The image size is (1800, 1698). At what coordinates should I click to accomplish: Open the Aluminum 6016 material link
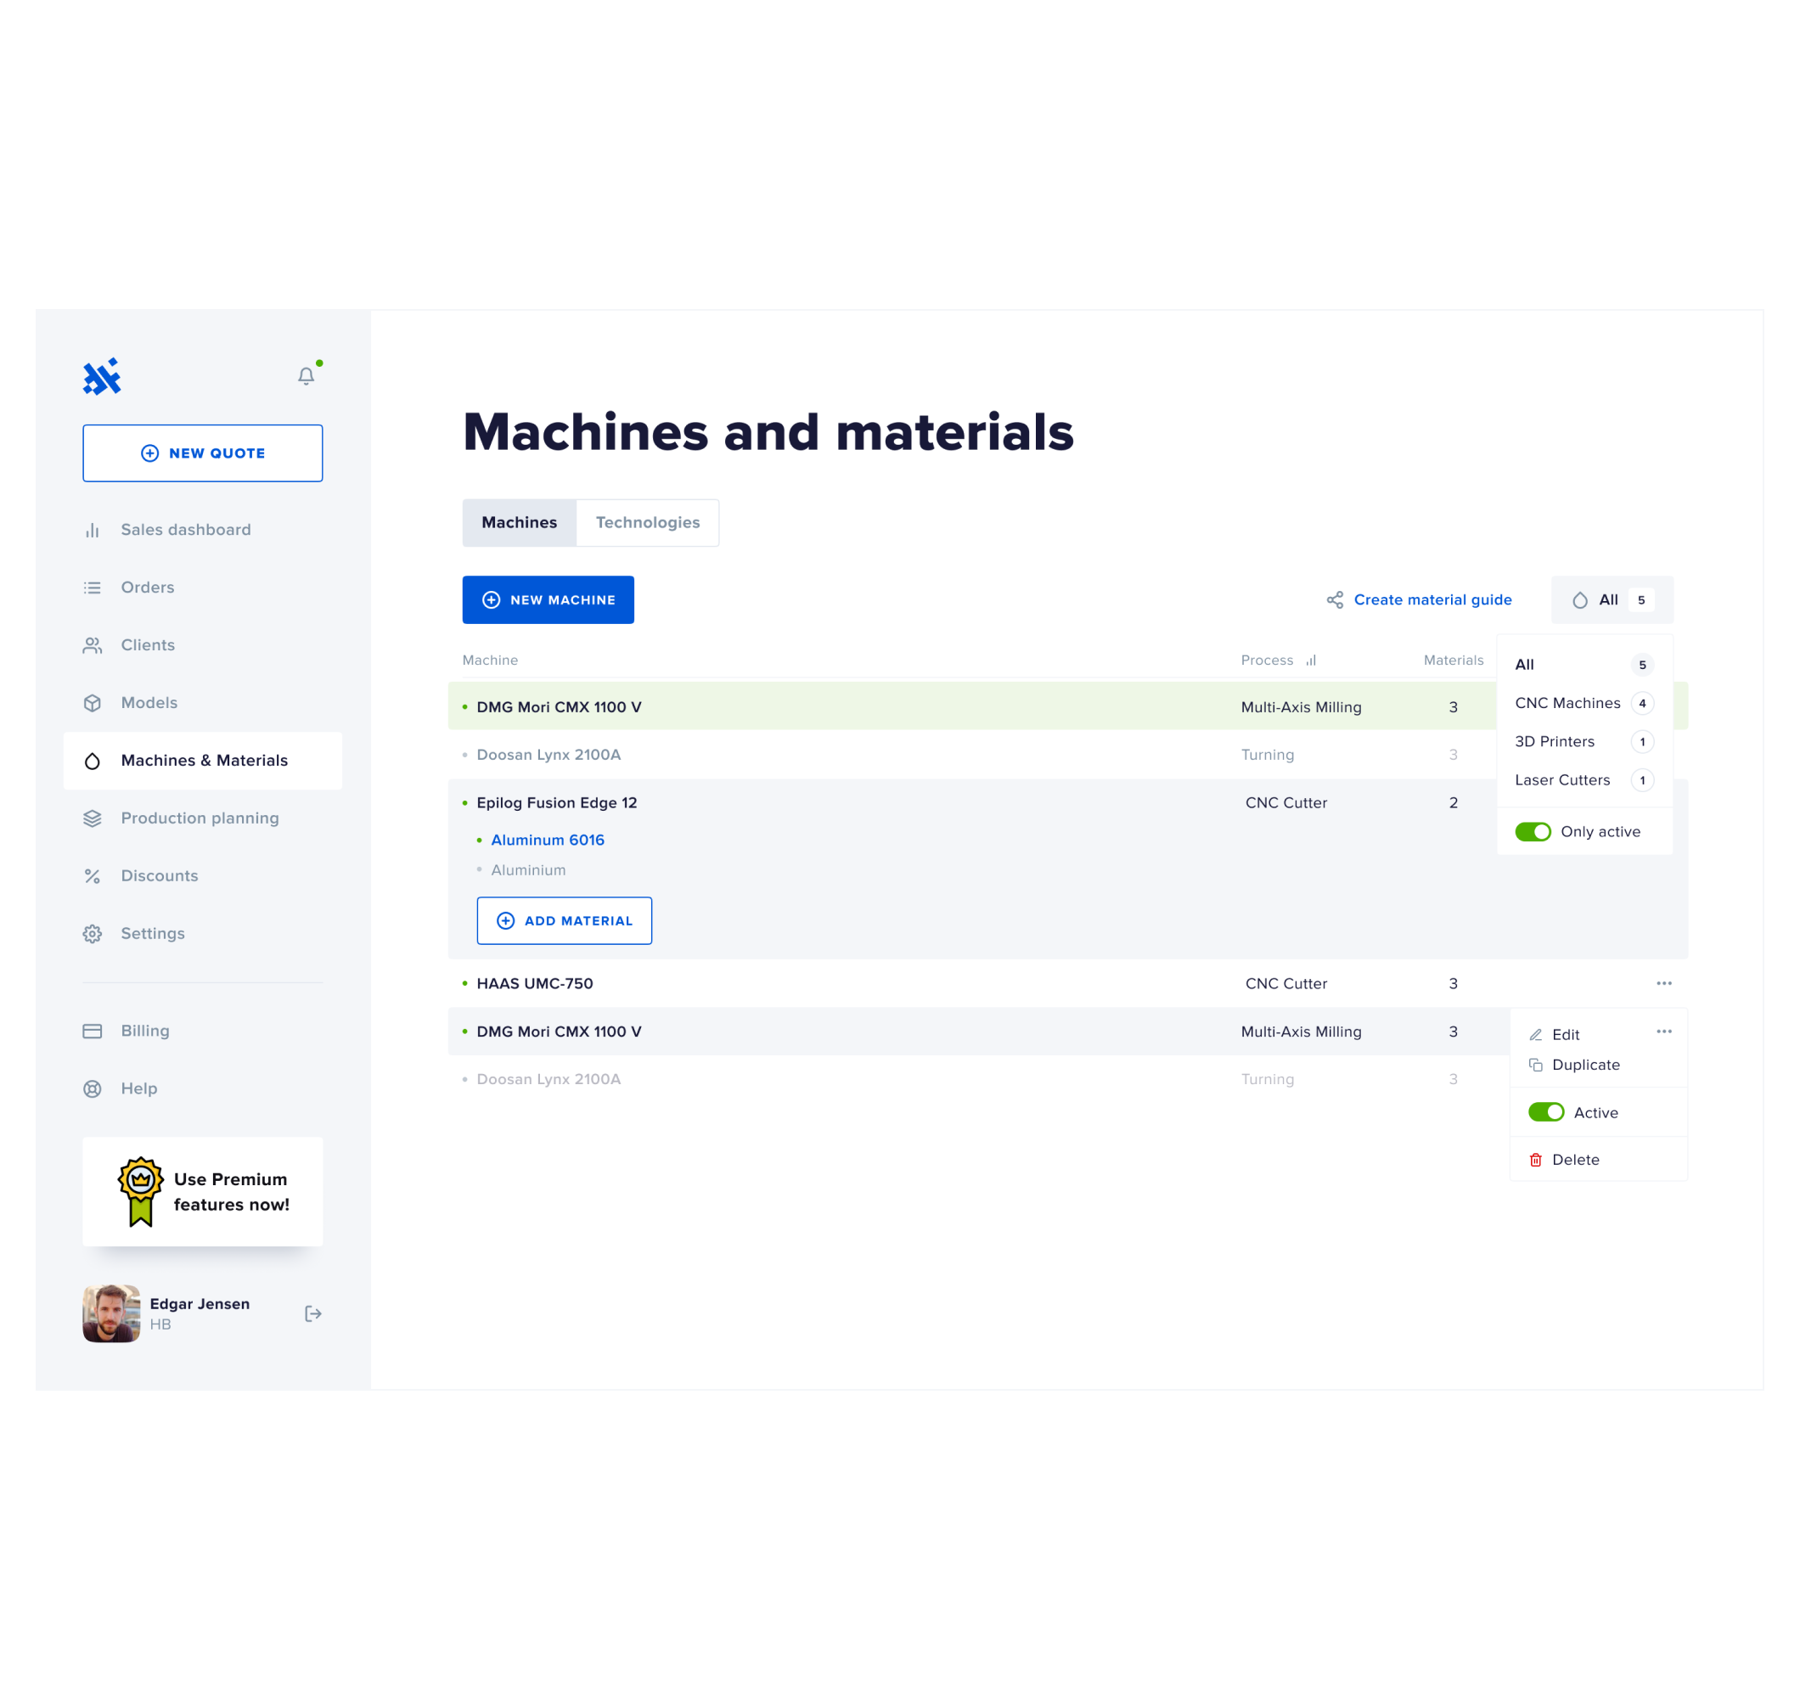point(547,840)
